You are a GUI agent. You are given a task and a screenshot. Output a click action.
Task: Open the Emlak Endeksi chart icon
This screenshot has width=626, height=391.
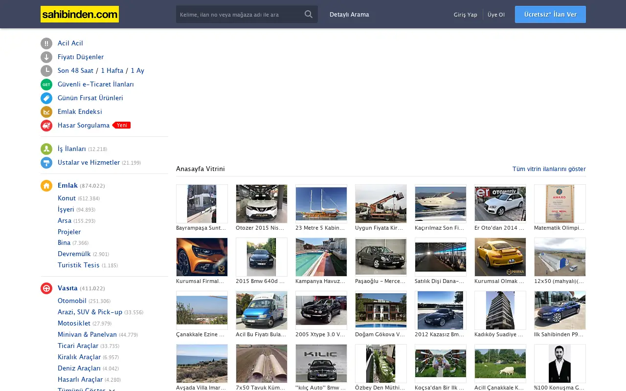[x=46, y=112]
